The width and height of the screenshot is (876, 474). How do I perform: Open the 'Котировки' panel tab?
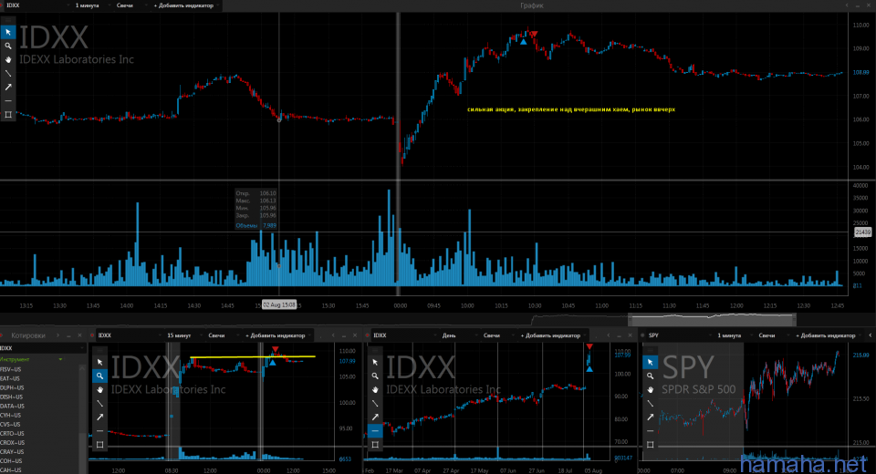(x=28, y=335)
